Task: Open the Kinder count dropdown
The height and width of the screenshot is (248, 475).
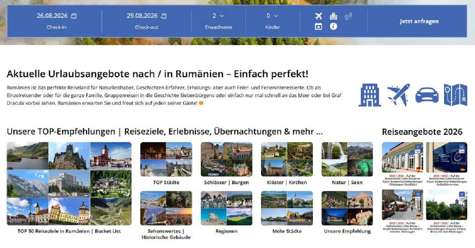Action: pos(272,16)
